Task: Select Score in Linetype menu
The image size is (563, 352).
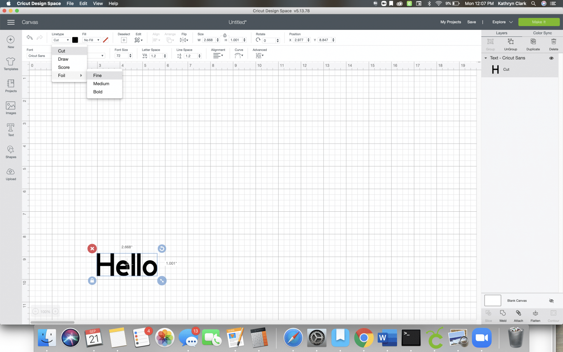Action: click(x=69, y=67)
